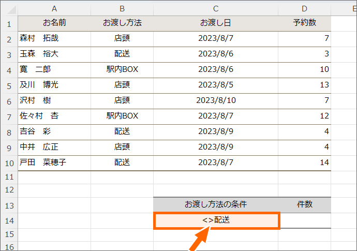The width and height of the screenshot is (357, 251).
Task: Click date 2023/8/5 cell
Action: tap(216, 85)
